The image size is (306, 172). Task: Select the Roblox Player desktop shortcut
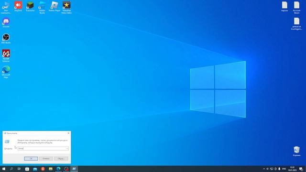point(54,6)
